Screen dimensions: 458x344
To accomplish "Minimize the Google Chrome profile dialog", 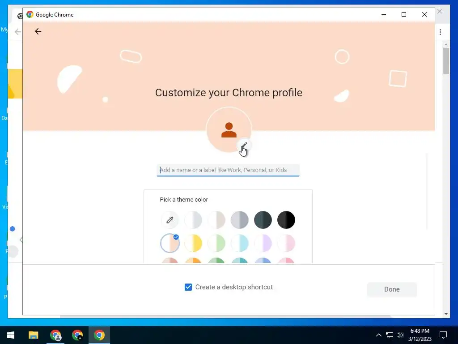I will click(x=384, y=14).
